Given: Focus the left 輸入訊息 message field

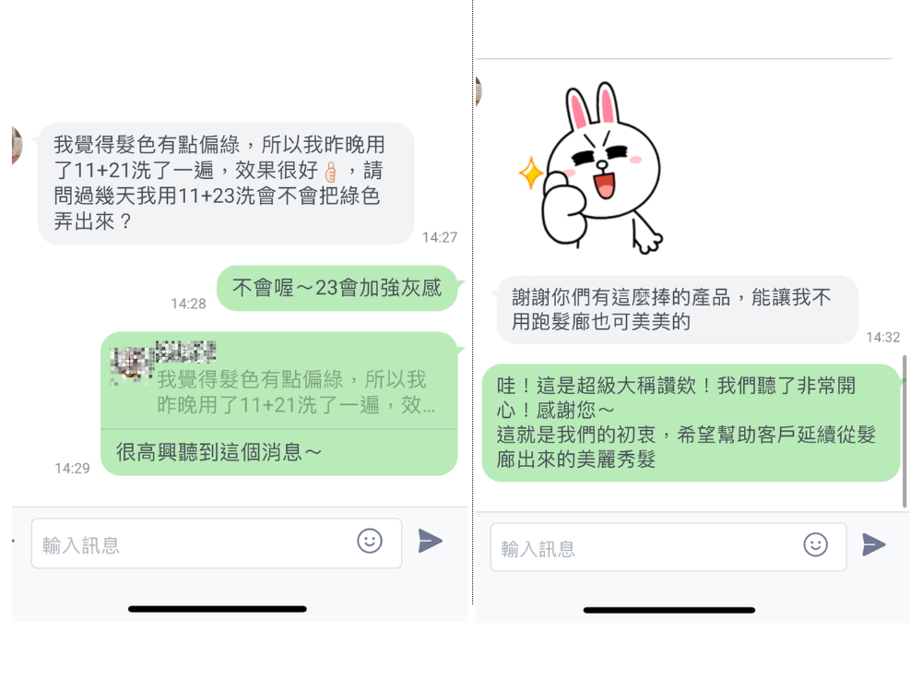Looking at the screenshot, I should pos(217,543).
